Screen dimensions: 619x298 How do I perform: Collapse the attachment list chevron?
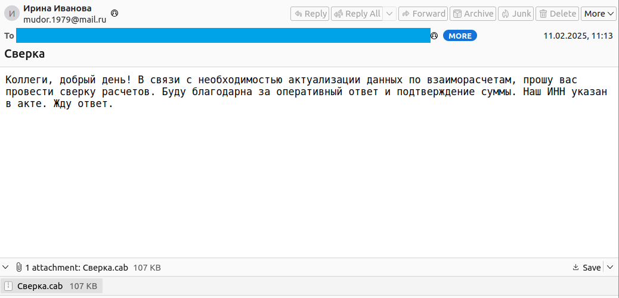[6, 268]
